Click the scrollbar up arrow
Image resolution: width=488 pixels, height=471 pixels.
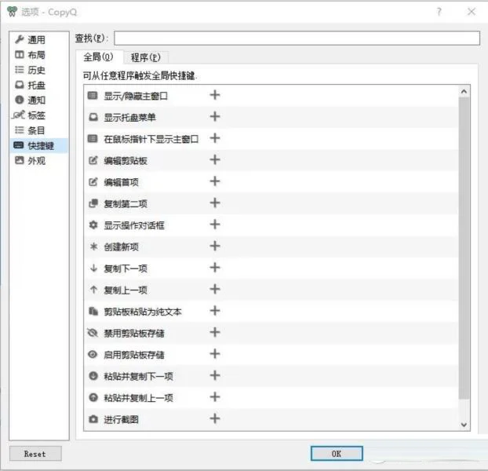coord(464,91)
